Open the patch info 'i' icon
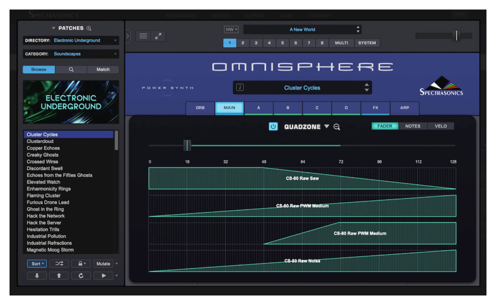This screenshot has height=305, width=496. (x=240, y=87)
